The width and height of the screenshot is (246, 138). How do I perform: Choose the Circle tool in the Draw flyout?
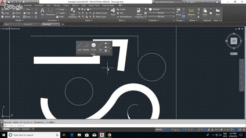click(x=93, y=47)
